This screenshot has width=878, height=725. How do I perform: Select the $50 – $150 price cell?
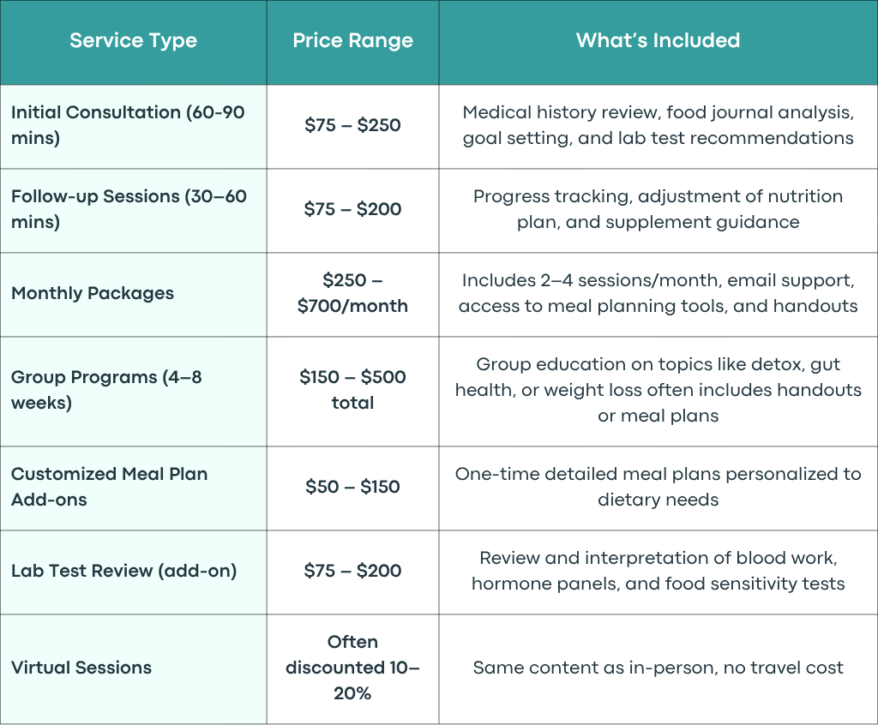pyautogui.click(x=352, y=487)
